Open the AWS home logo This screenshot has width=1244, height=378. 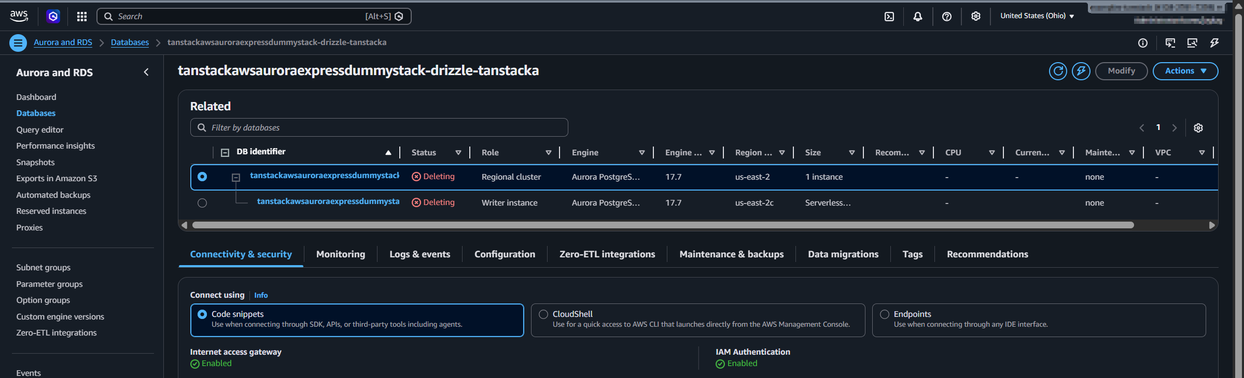click(x=19, y=16)
